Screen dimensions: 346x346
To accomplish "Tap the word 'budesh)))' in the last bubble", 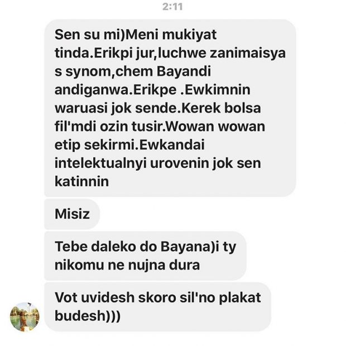I will pos(88,316).
